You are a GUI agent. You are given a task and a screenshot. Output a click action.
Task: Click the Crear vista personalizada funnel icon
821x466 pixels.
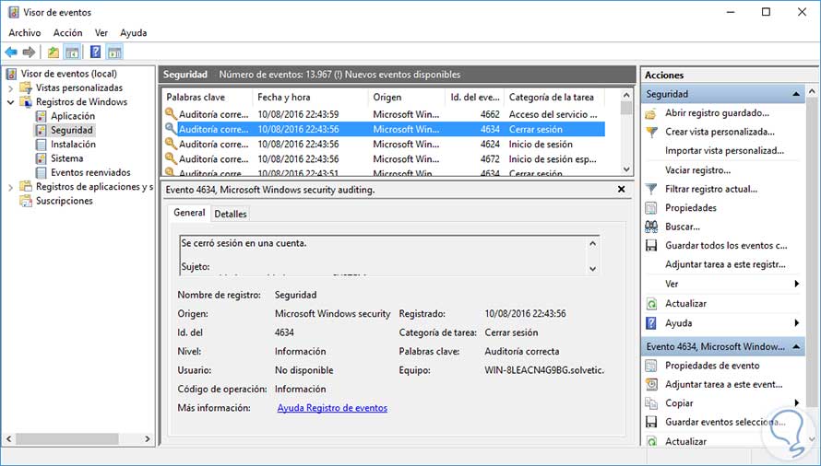coord(651,133)
